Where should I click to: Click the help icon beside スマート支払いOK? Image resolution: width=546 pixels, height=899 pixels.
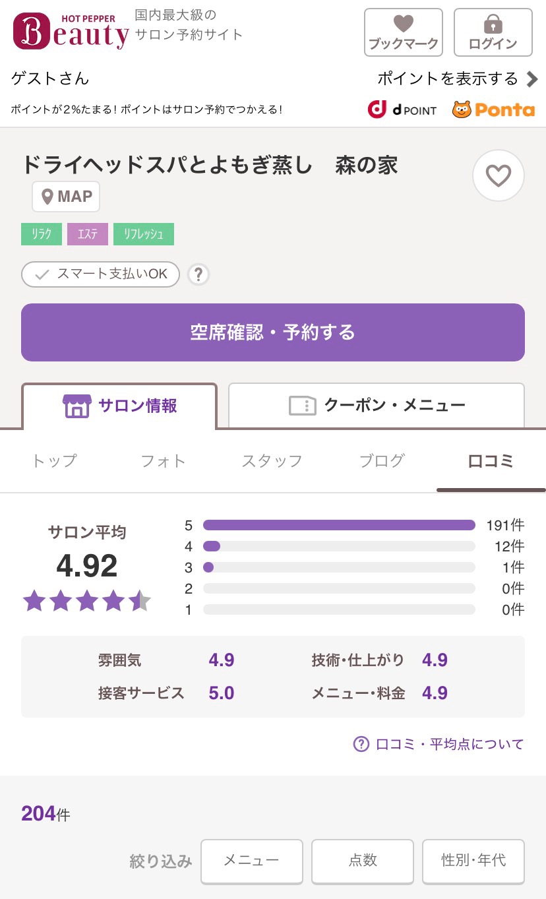point(198,274)
